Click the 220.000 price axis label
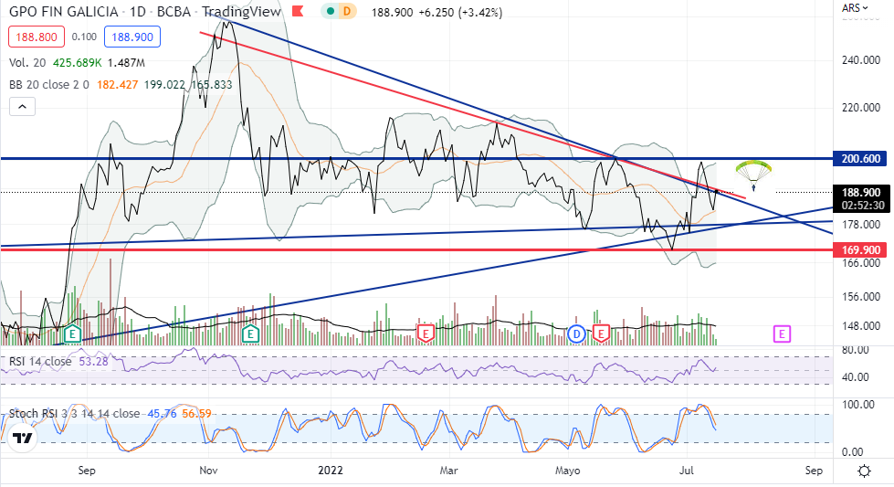The height and width of the screenshot is (487, 894). (x=861, y=107)
